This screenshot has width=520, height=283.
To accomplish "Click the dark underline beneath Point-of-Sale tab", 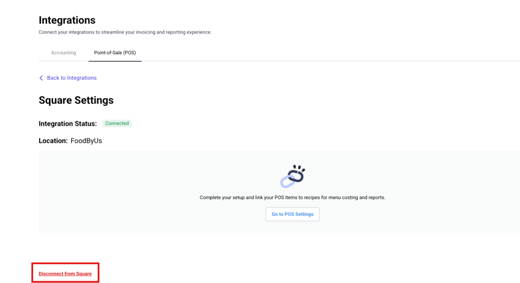I will [115, 61].
